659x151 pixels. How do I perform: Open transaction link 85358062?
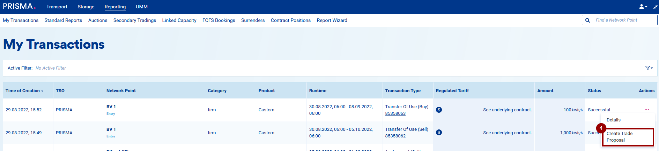pos(395,136)
